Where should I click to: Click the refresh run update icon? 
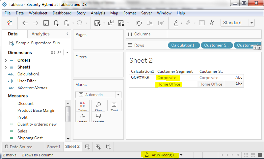tap(79, 23)
